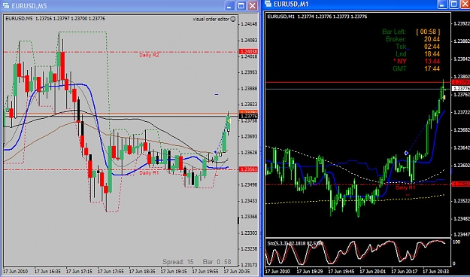470x277 pixels.
Task: Select red 1.23561 price tag on M1 axis
Action: 461,184
